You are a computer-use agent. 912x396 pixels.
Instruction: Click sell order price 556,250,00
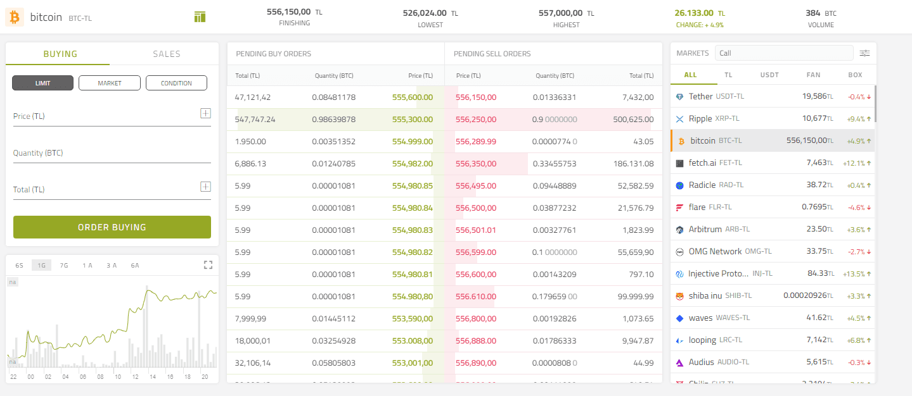pos(476,120)
